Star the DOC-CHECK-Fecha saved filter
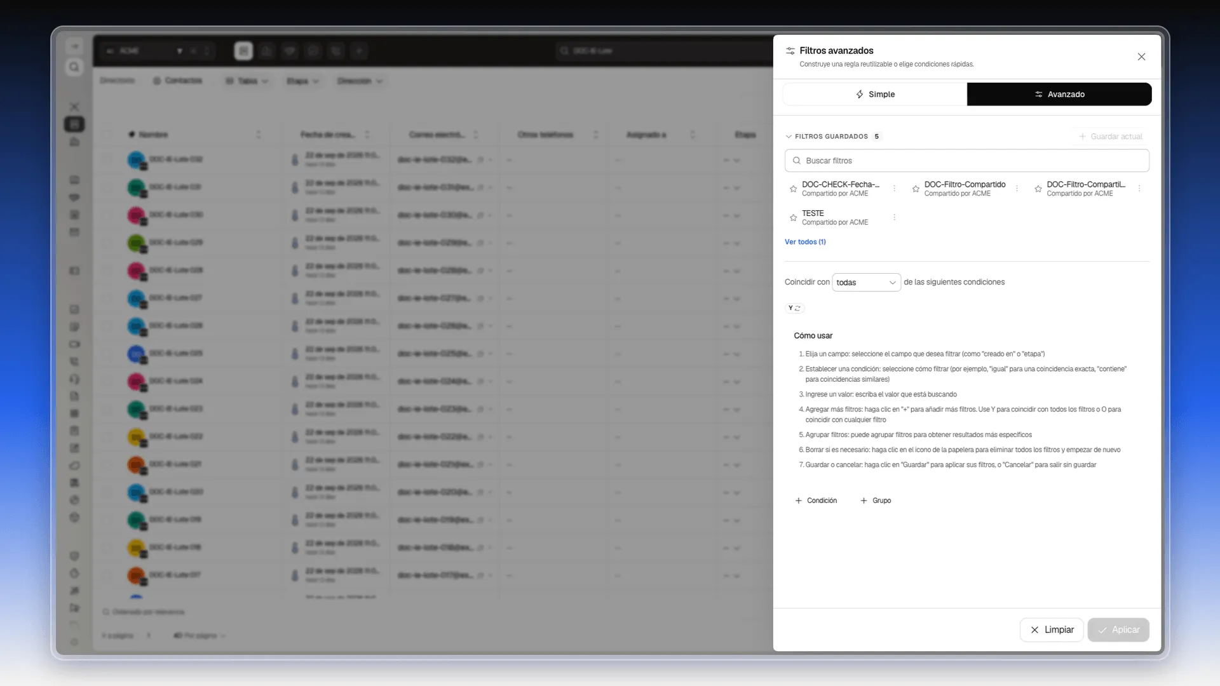Image resolution: width=1220 pixels, height=686 pixels. click(x=793, y=189)
